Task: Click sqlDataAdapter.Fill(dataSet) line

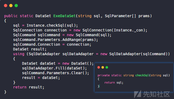Action: [x=54, y=68]
